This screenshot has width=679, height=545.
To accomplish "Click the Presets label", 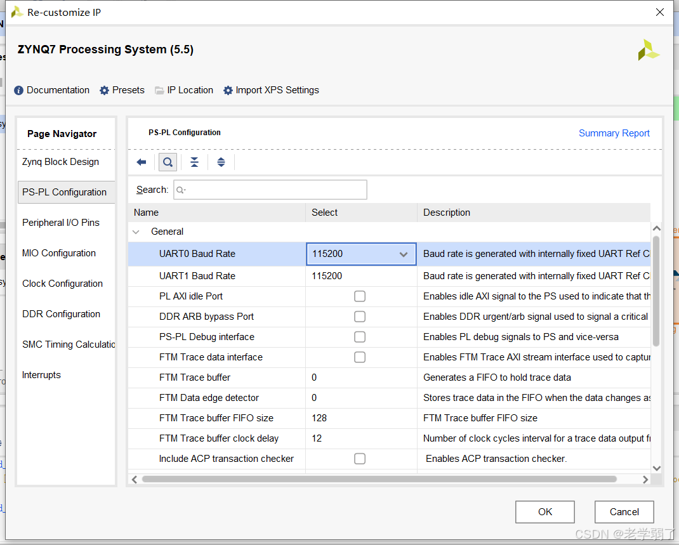I will [x=128, y=90].
